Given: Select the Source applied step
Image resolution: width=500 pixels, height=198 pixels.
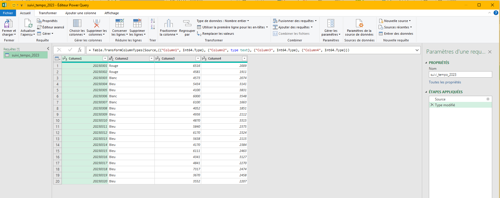Looking at the screenshot, I should point(440,99).
